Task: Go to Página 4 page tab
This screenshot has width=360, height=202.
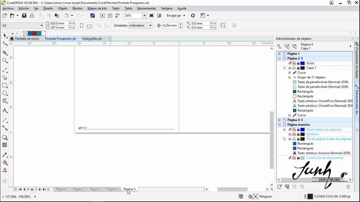Action: coord(112,189)
